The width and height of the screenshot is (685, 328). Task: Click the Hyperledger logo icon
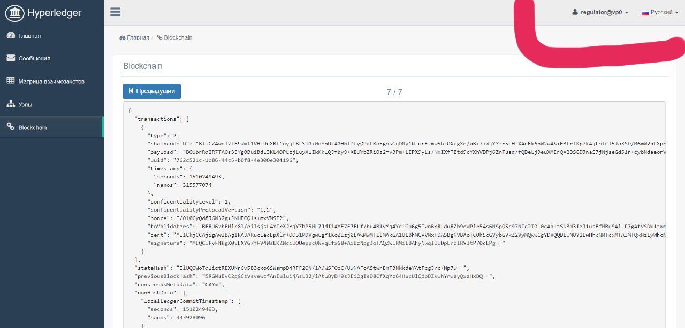(14, 13)
